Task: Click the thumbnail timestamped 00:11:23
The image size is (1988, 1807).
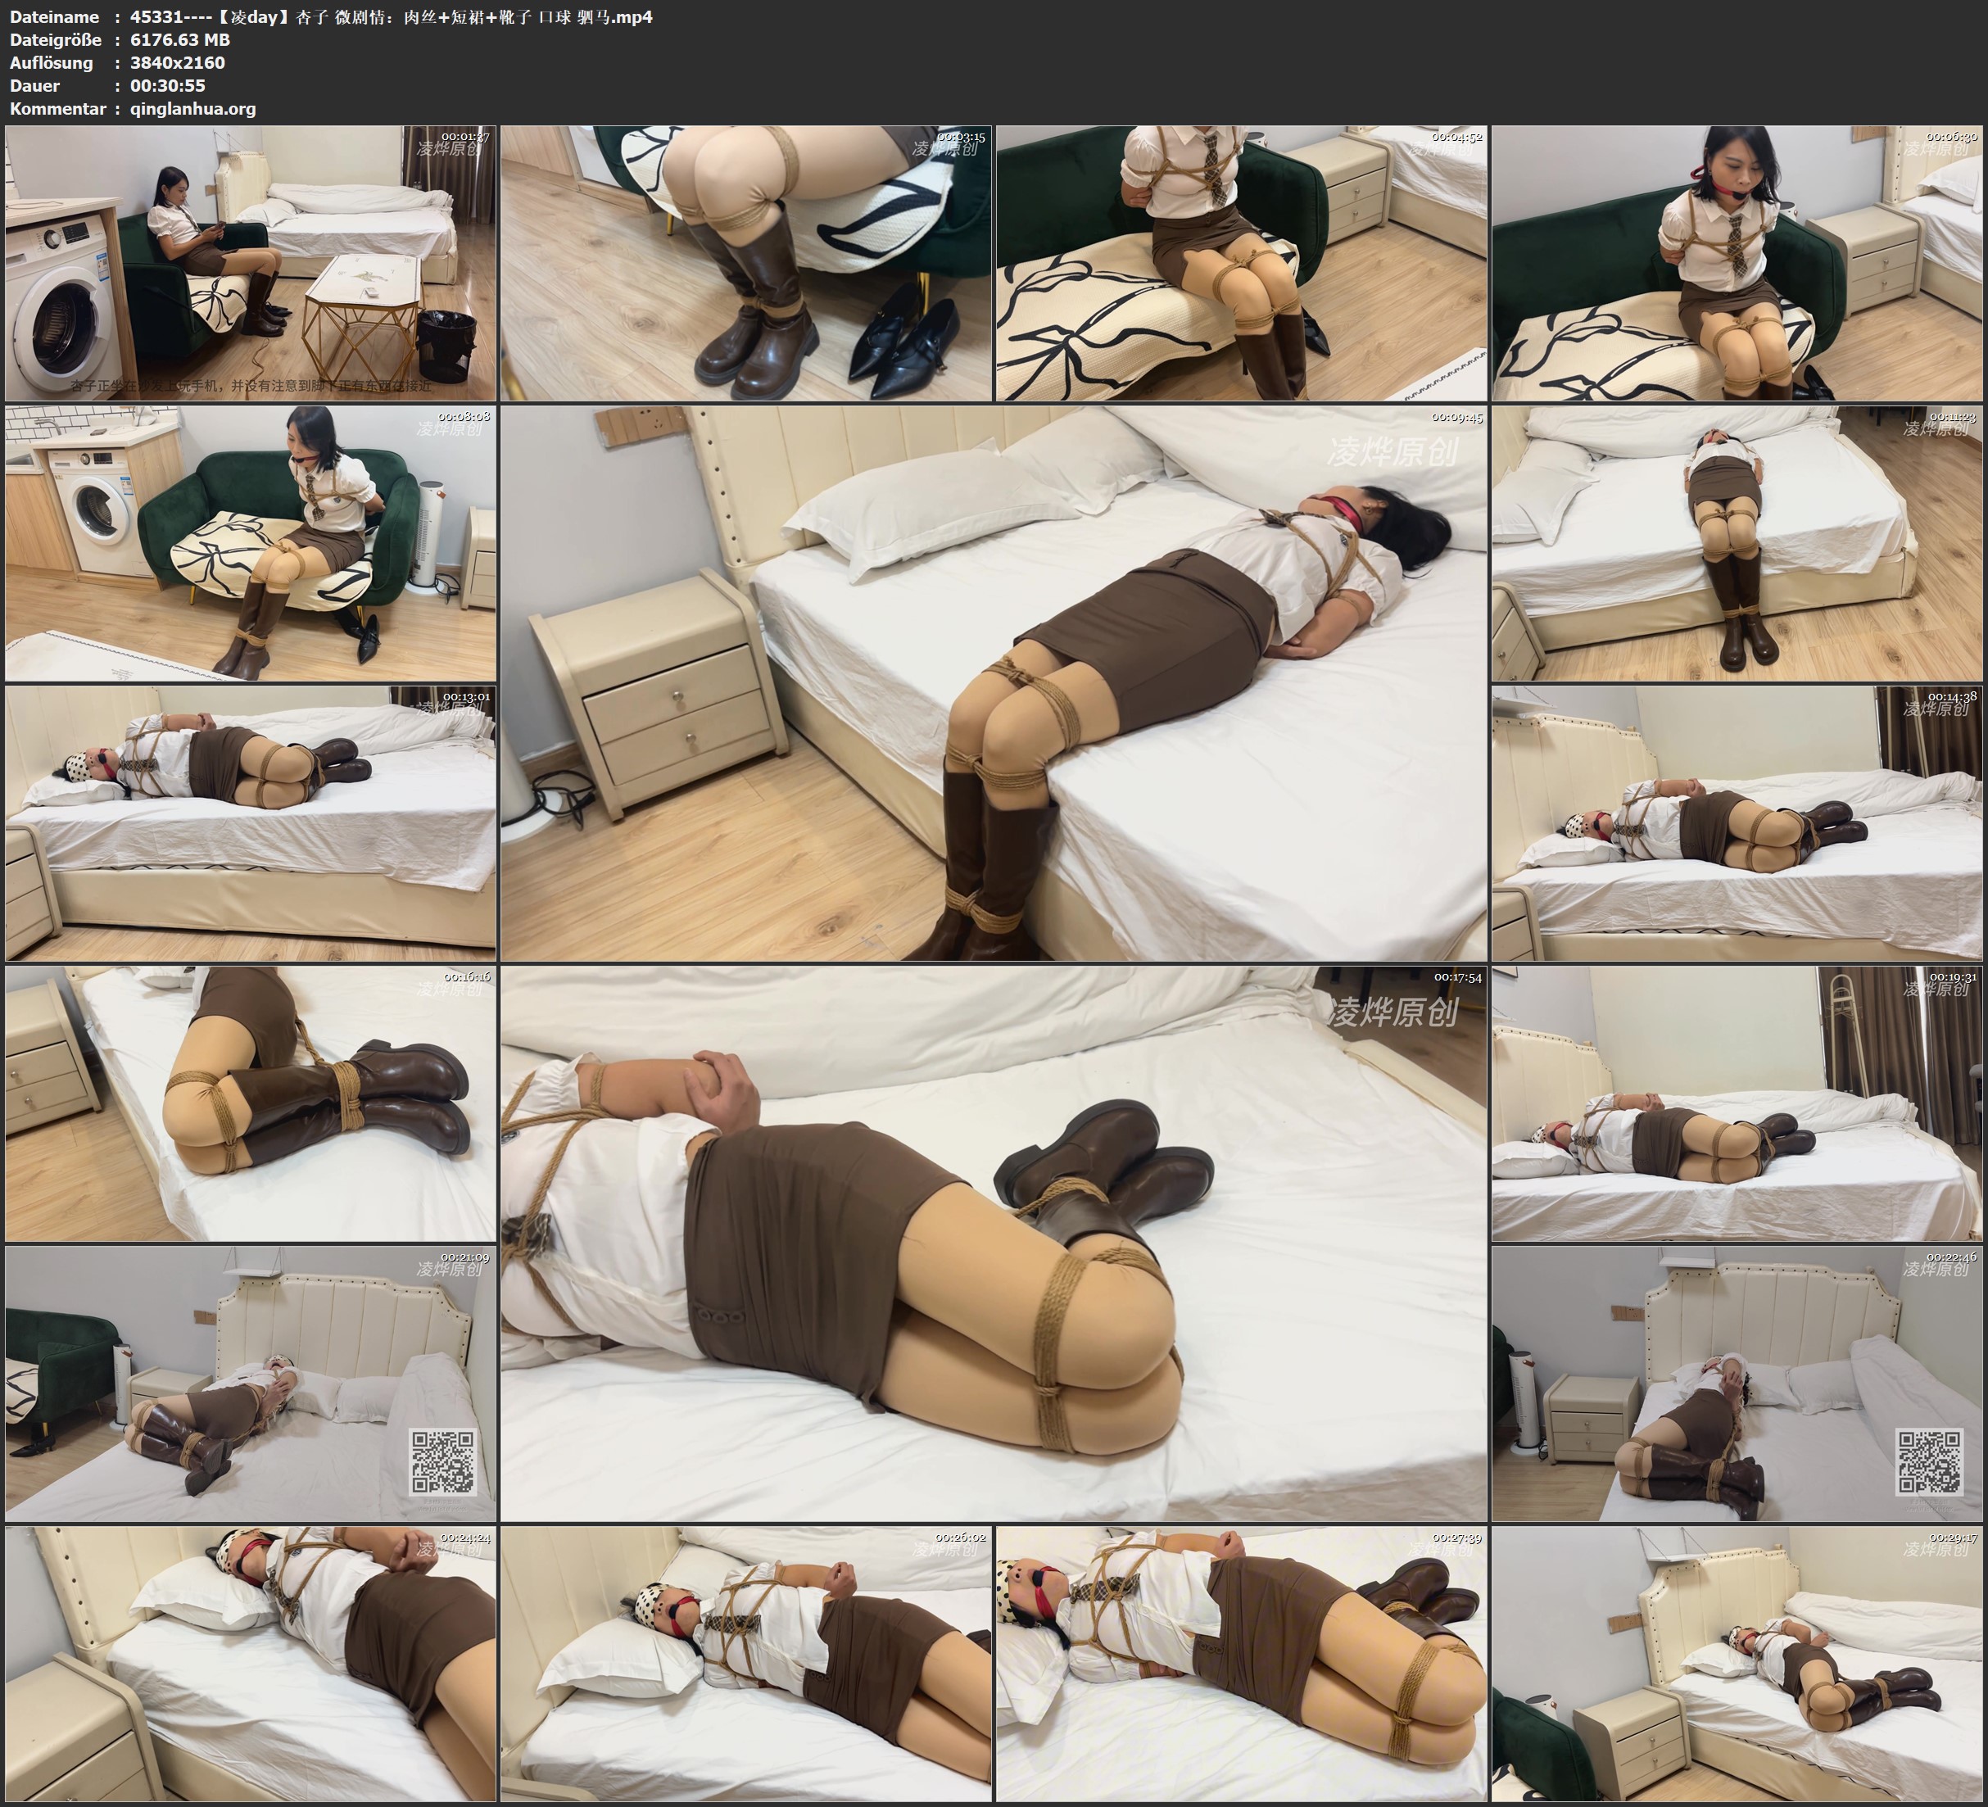Action: point(1737,543)
